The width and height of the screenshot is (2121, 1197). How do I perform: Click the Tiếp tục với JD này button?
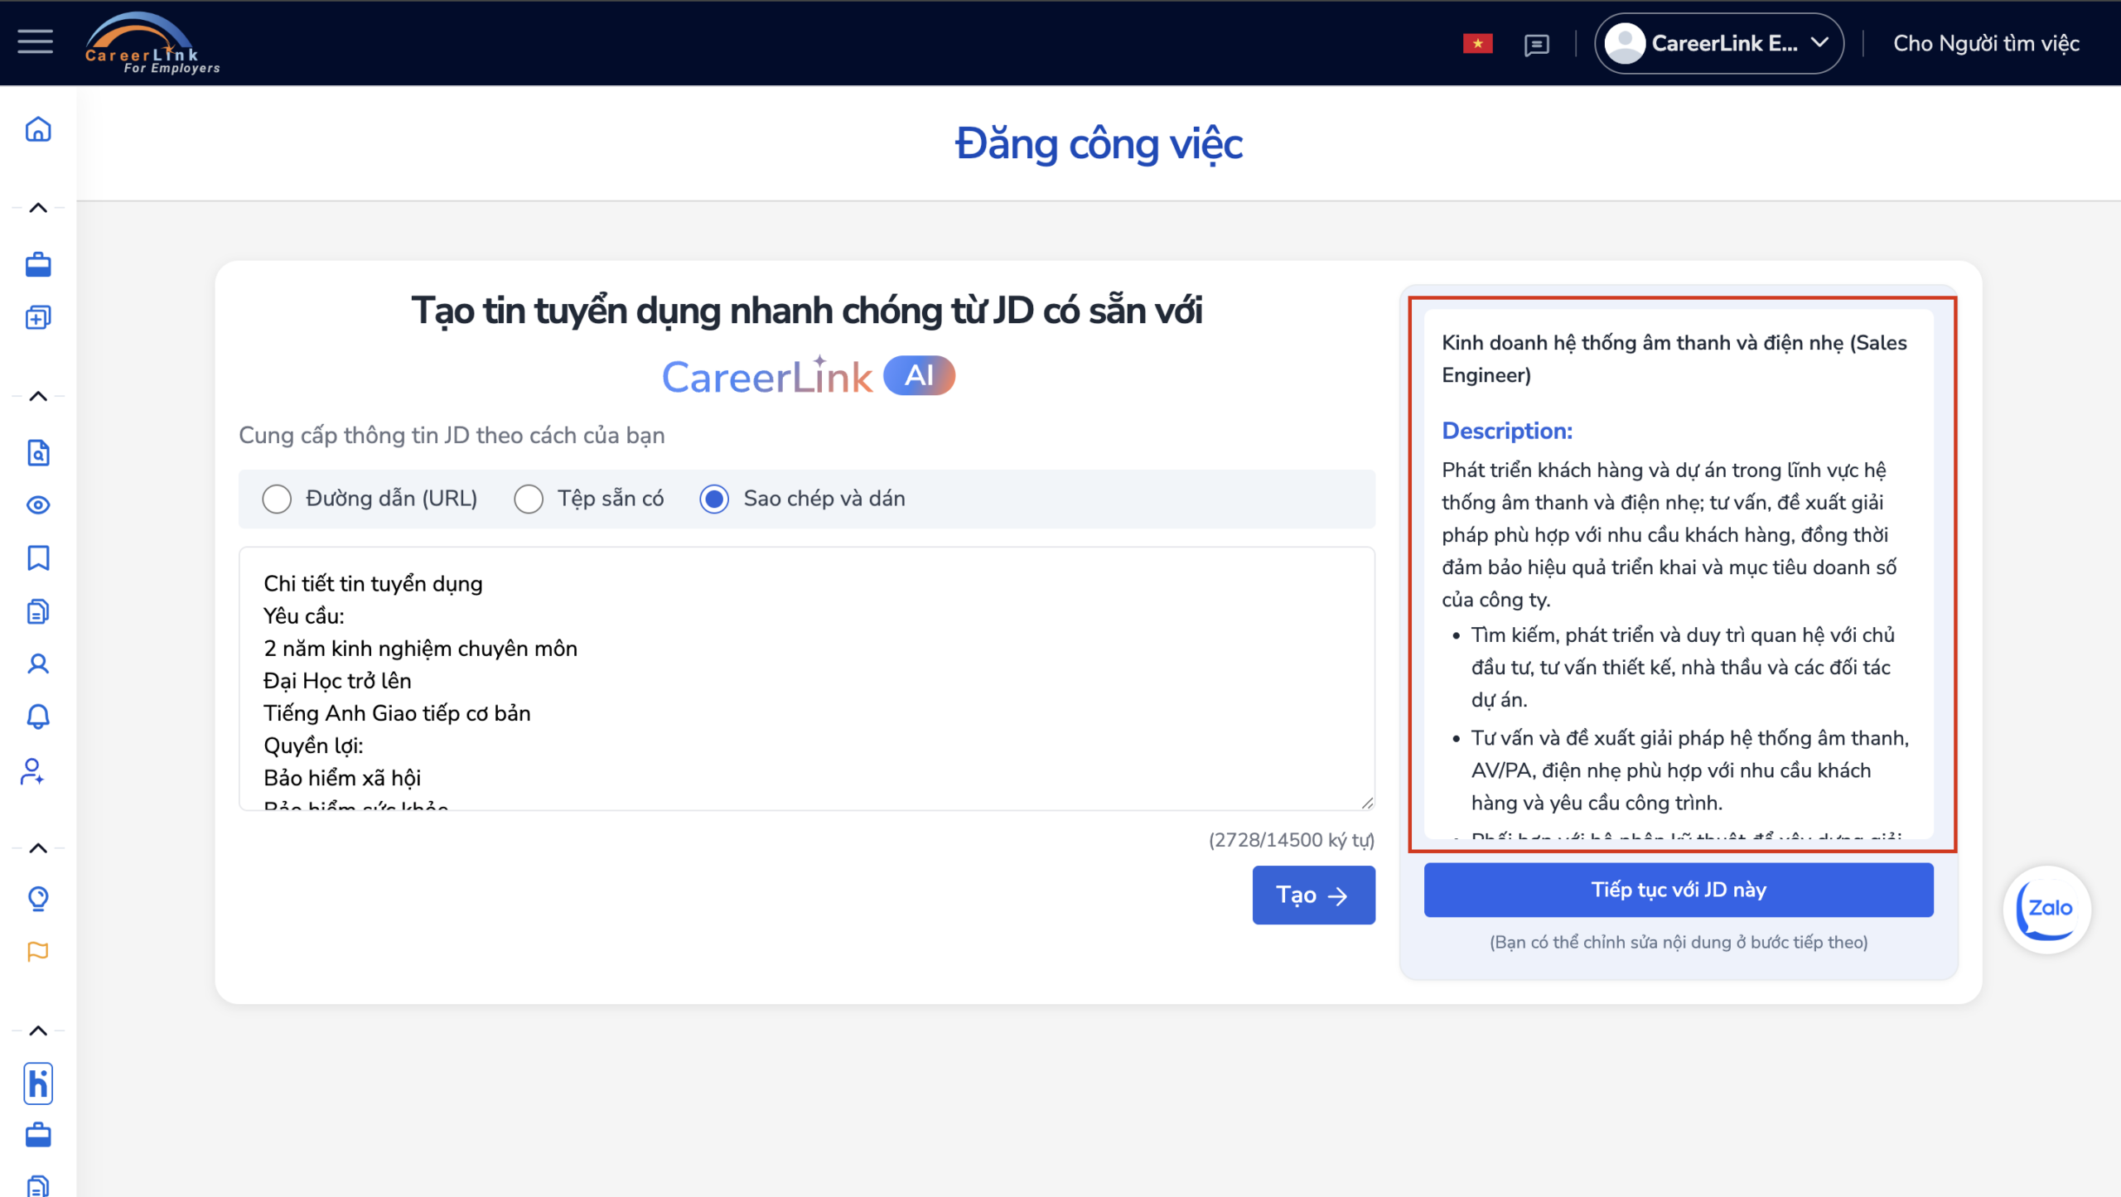[x=1678, y=890]
